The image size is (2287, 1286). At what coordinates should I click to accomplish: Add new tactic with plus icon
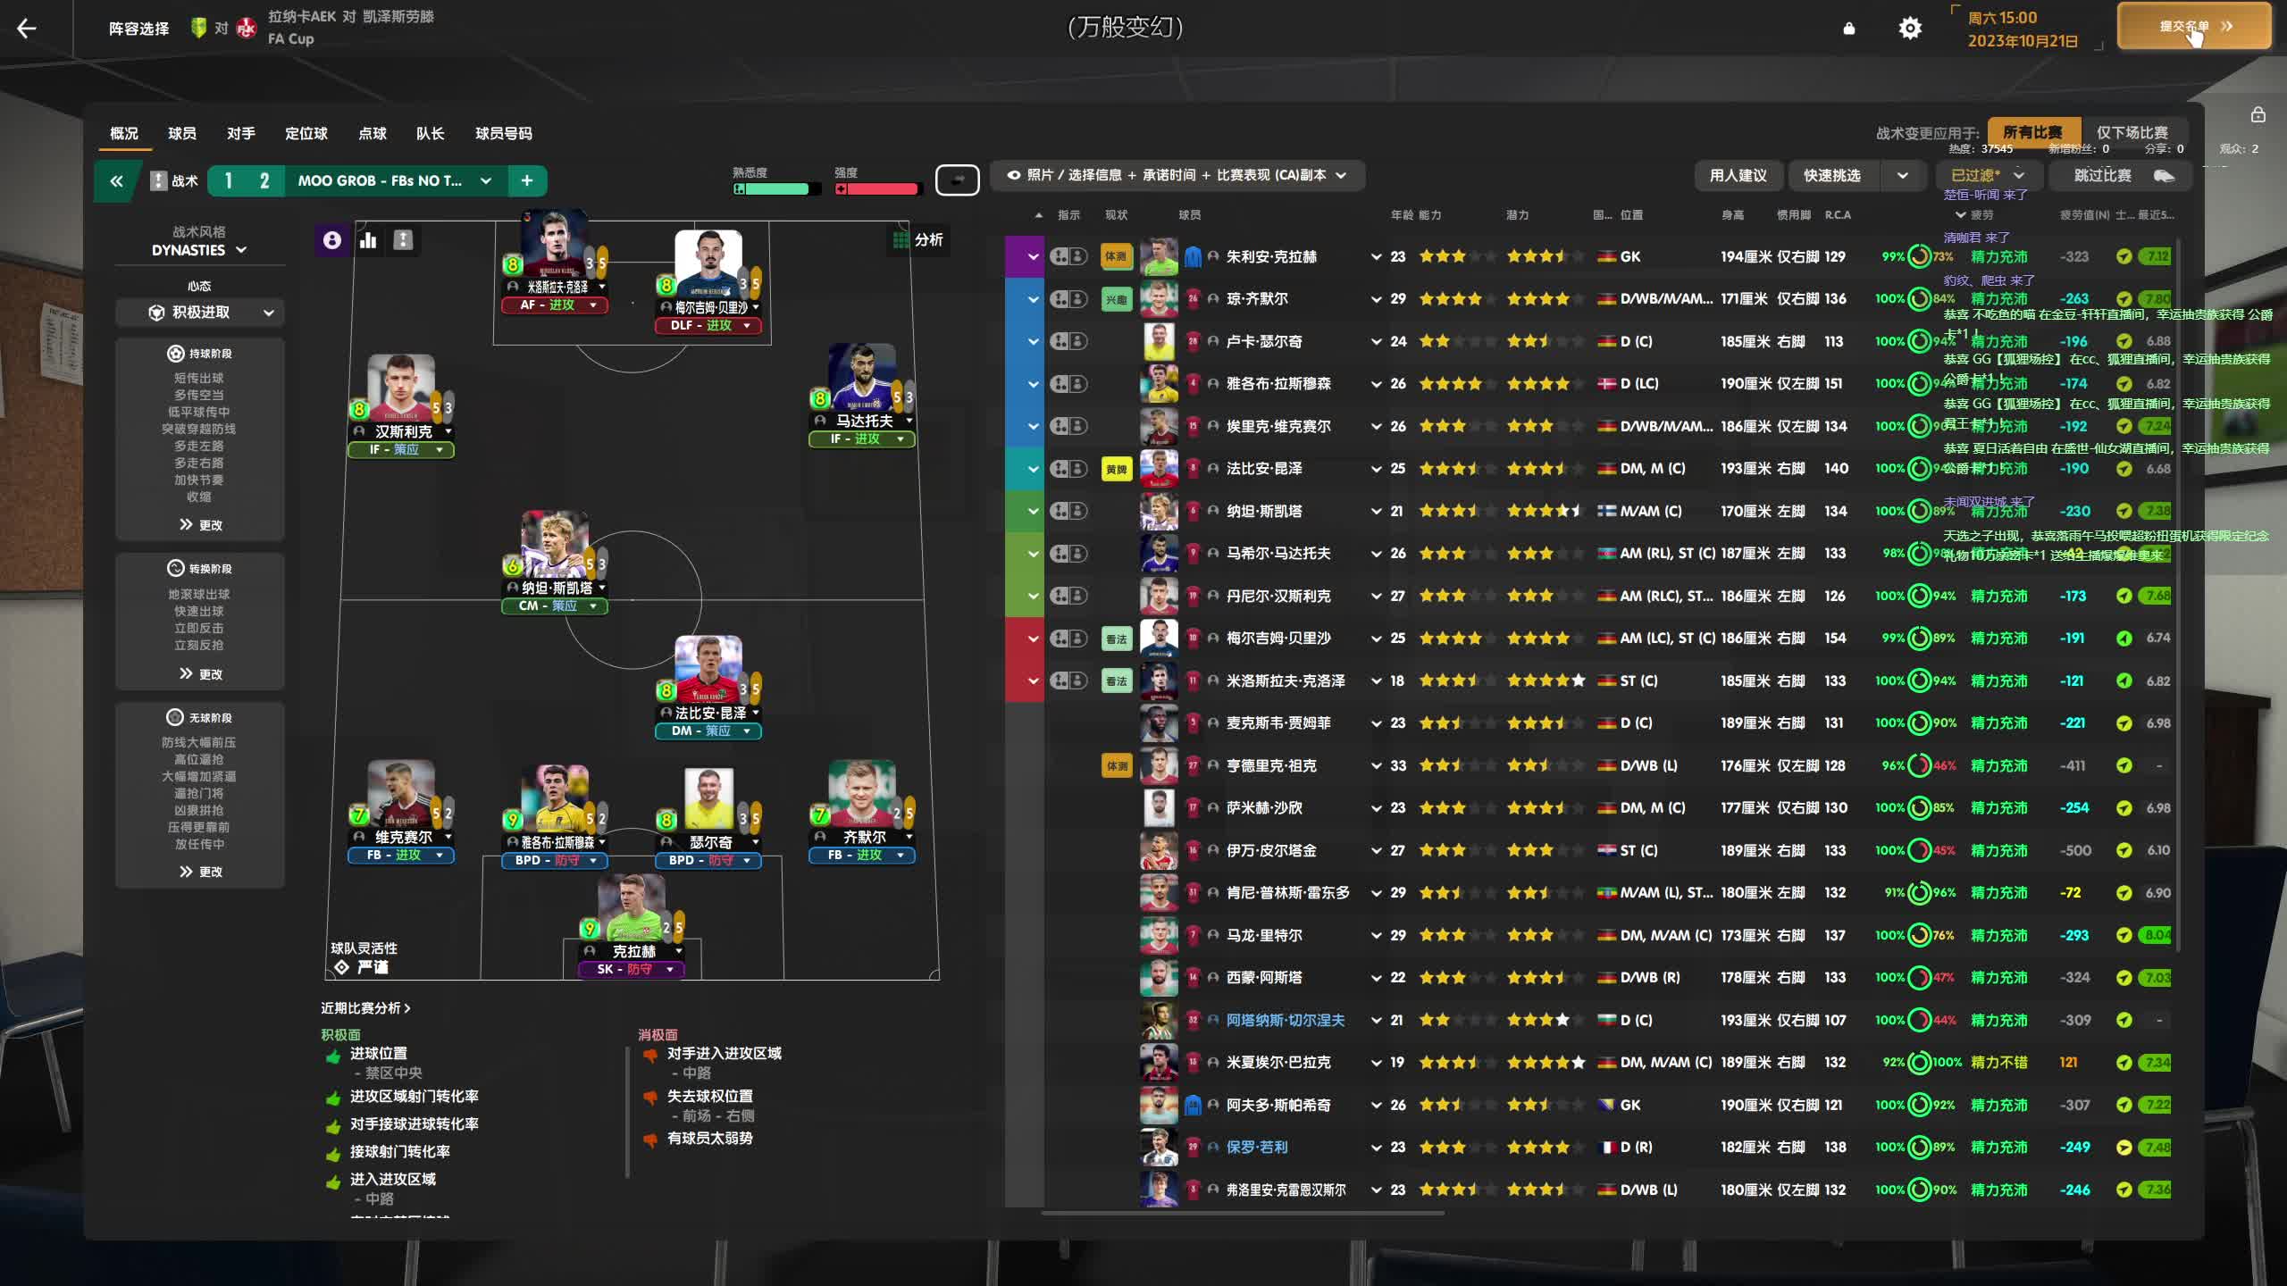[x=527, y=181]
